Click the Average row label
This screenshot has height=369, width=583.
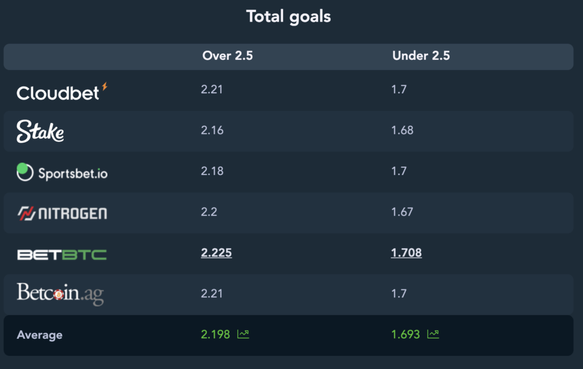tap(40, 335)
